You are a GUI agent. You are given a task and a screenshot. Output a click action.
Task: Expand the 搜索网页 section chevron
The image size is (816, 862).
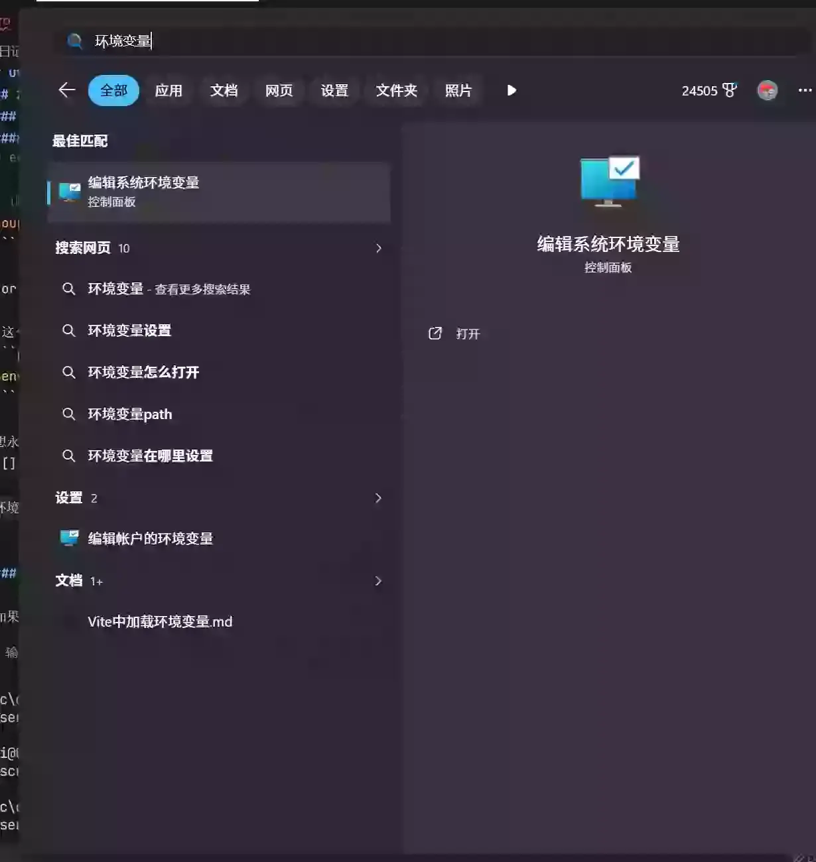pyautogui.click(x=378, y=248)
